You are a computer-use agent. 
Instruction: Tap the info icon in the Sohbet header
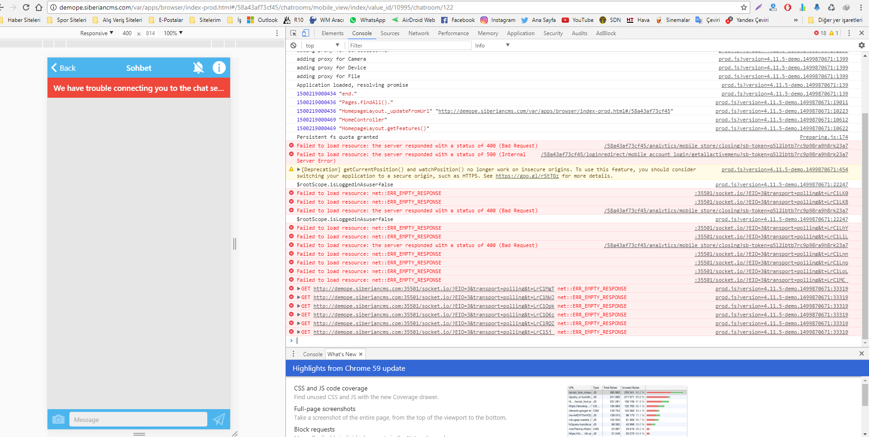click(219, 68)
